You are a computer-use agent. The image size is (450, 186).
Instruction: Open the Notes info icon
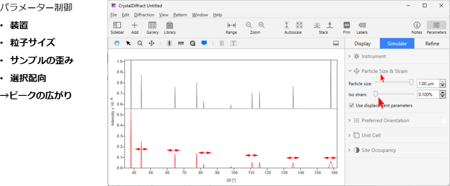click(x=417, y=26)
